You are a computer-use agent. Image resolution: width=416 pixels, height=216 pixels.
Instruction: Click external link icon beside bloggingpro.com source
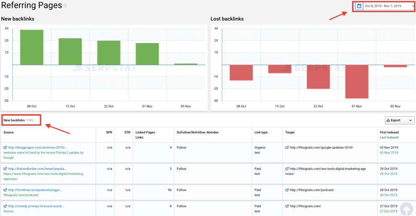click(x=5, y=148)
